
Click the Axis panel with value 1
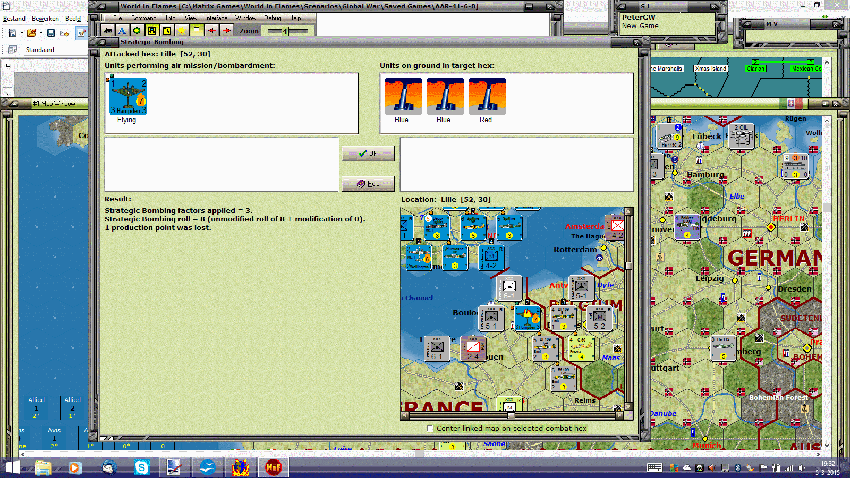54,438
